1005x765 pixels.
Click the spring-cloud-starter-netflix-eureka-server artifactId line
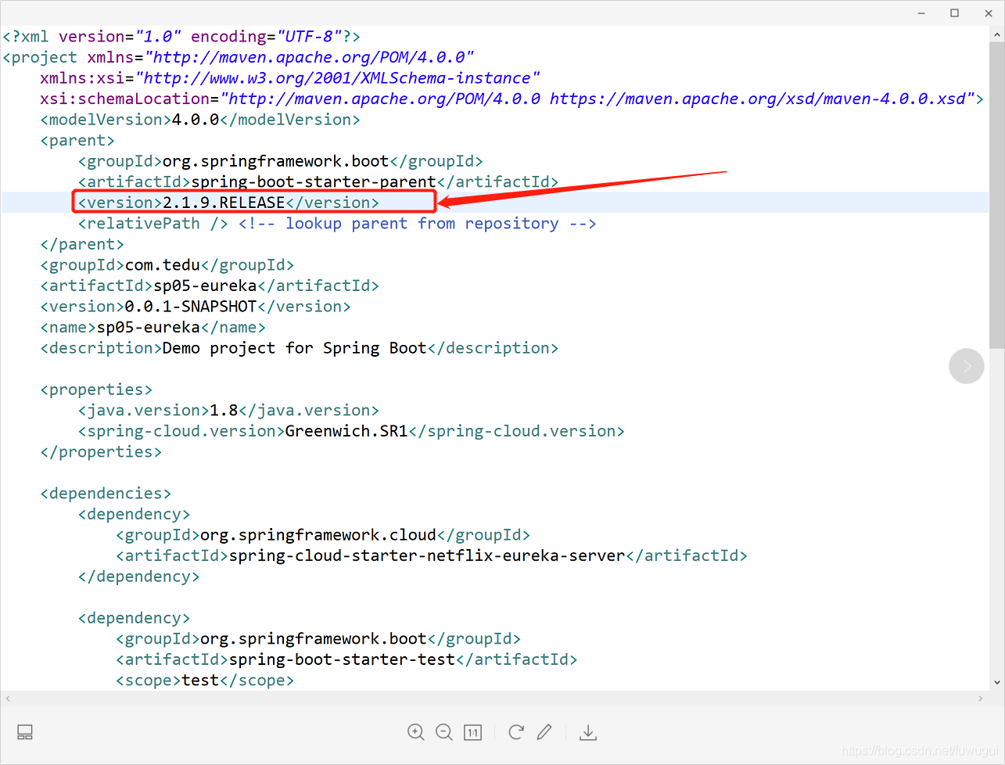coord(432,556)
